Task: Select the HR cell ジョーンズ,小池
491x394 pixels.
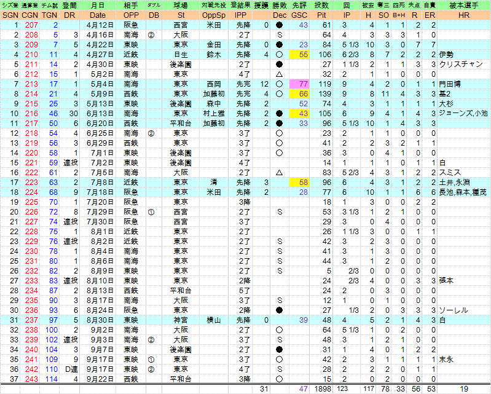Action: click(463, 113)
